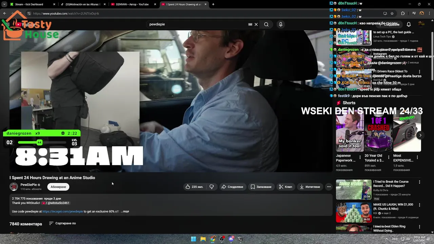Open the media control icon in browser toolbar

[x=414, y=14]
